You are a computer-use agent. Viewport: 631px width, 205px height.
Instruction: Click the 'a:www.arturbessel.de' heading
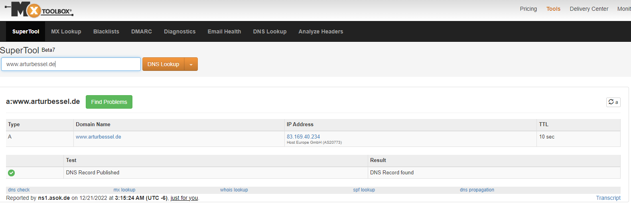pyautogui.click(x=43, y=102)
